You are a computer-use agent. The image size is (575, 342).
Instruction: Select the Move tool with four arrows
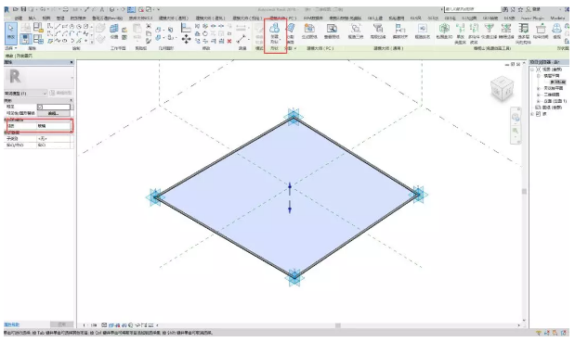(187, 40)
